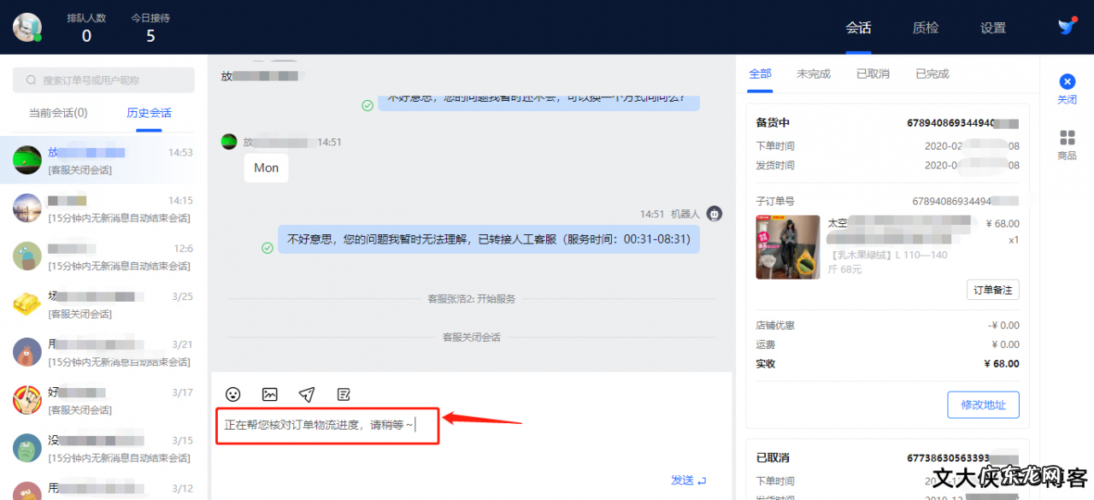
Task: Select the 未完成 order filter tab
Action: click(813, 74)
